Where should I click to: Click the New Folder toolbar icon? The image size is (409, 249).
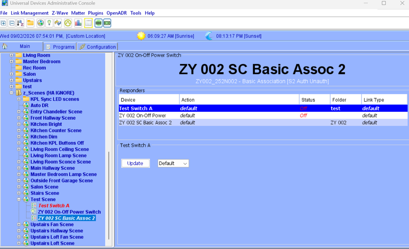click(x=30, y=23)
